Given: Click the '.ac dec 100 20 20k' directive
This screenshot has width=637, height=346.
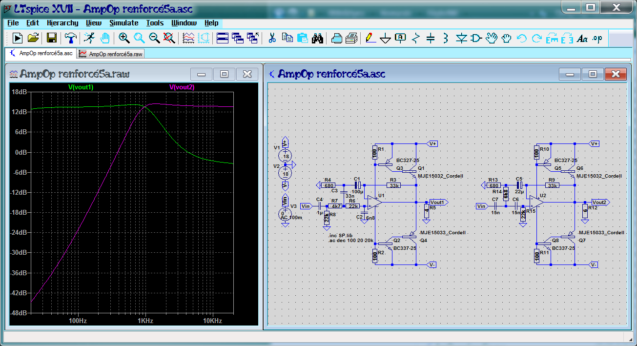Looking at the screenshot, I should pos(351,241).
